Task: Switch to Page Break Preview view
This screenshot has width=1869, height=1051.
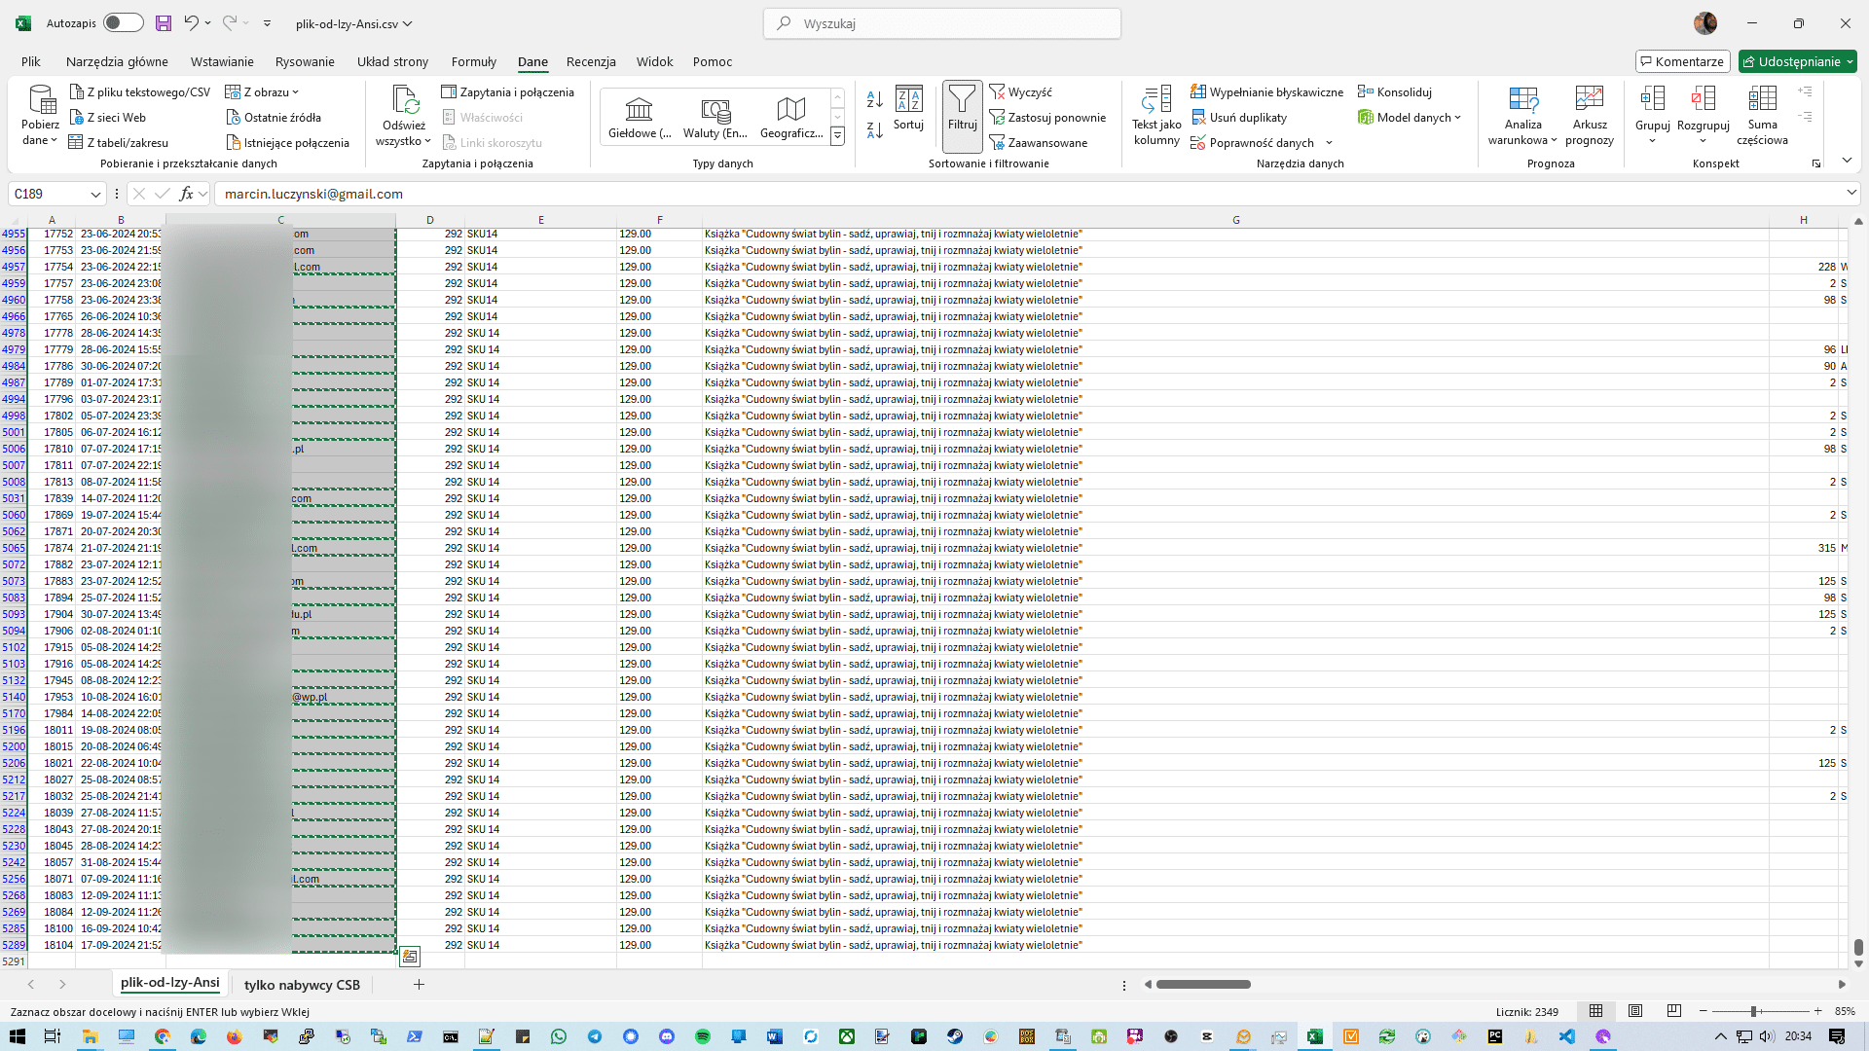Action: [x=1674, y=1011]
